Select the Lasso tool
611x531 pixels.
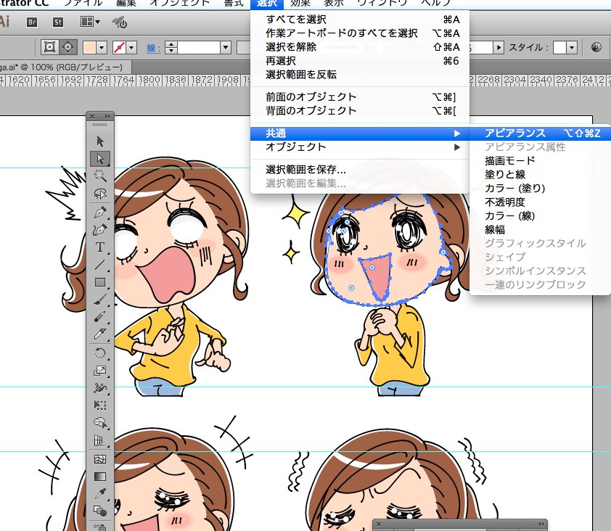click(x=100, y=194)
